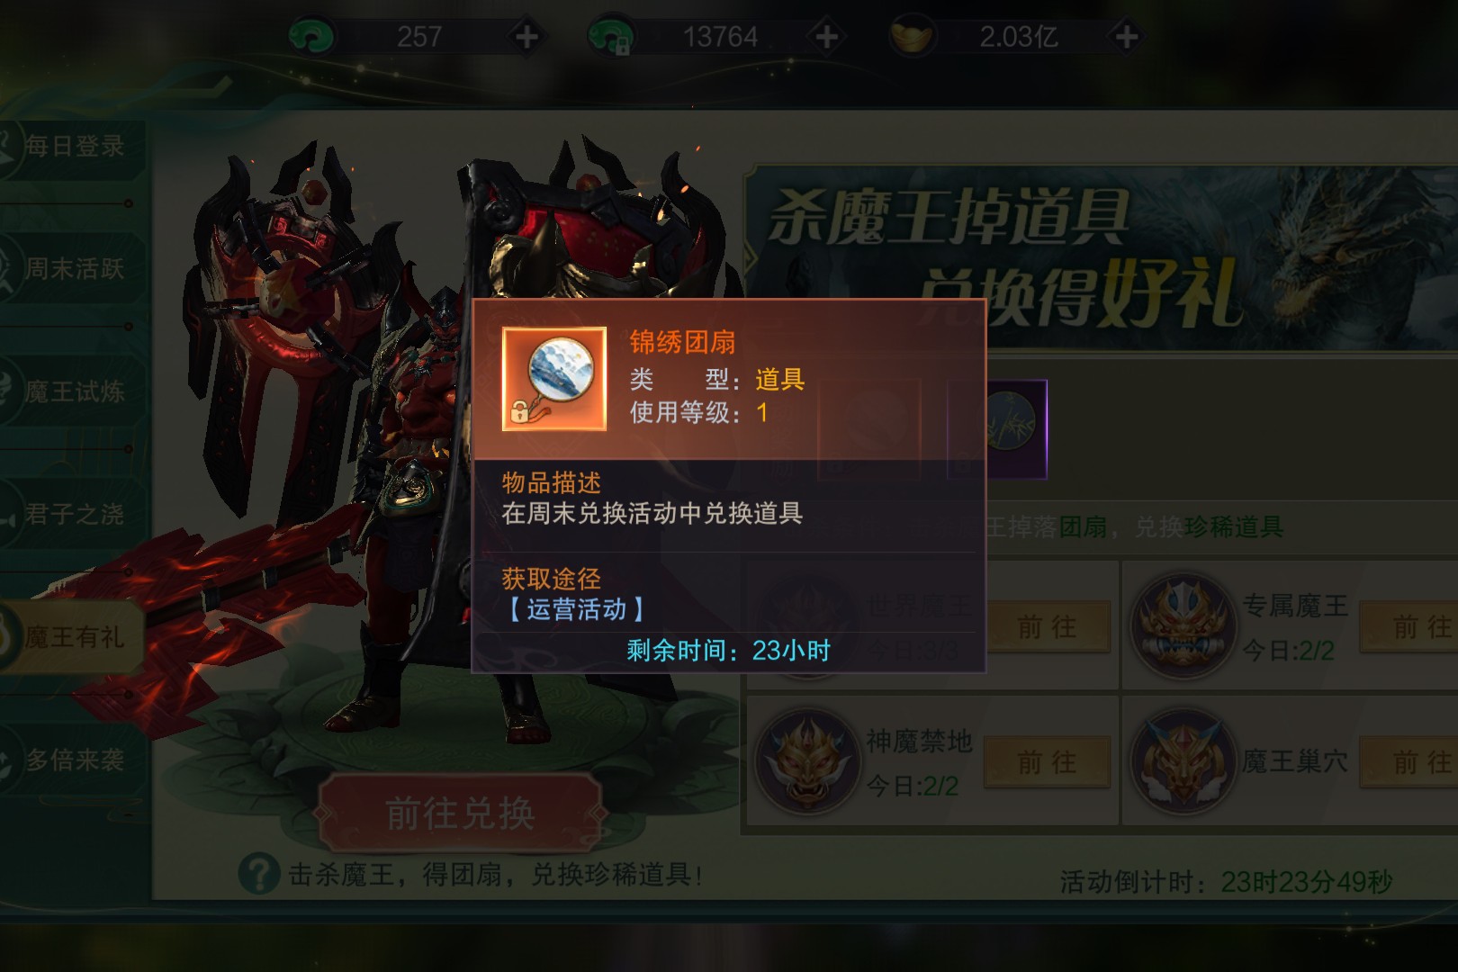Open the 每日登录 tab
Screen dimensions: 1458x972
coord(72,147)
